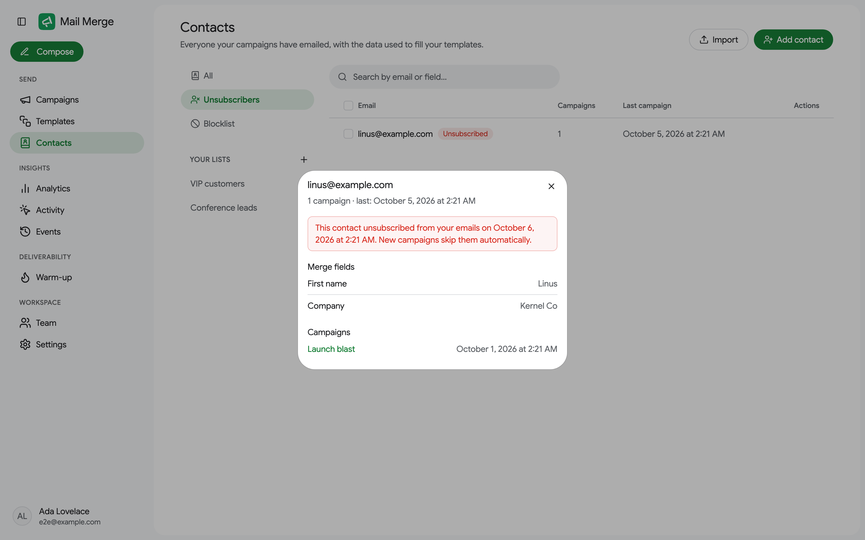Click the Kernel Co company value

[x=539, y=306]
